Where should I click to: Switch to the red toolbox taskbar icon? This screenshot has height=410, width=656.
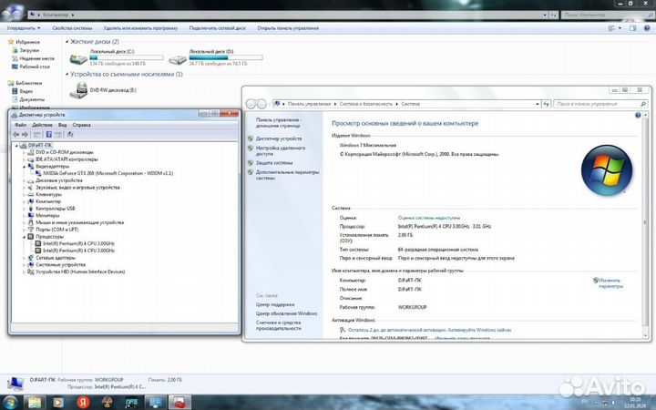179,403
